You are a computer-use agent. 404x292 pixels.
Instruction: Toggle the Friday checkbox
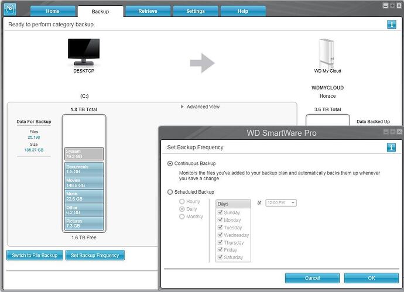[x=220, y=249]
